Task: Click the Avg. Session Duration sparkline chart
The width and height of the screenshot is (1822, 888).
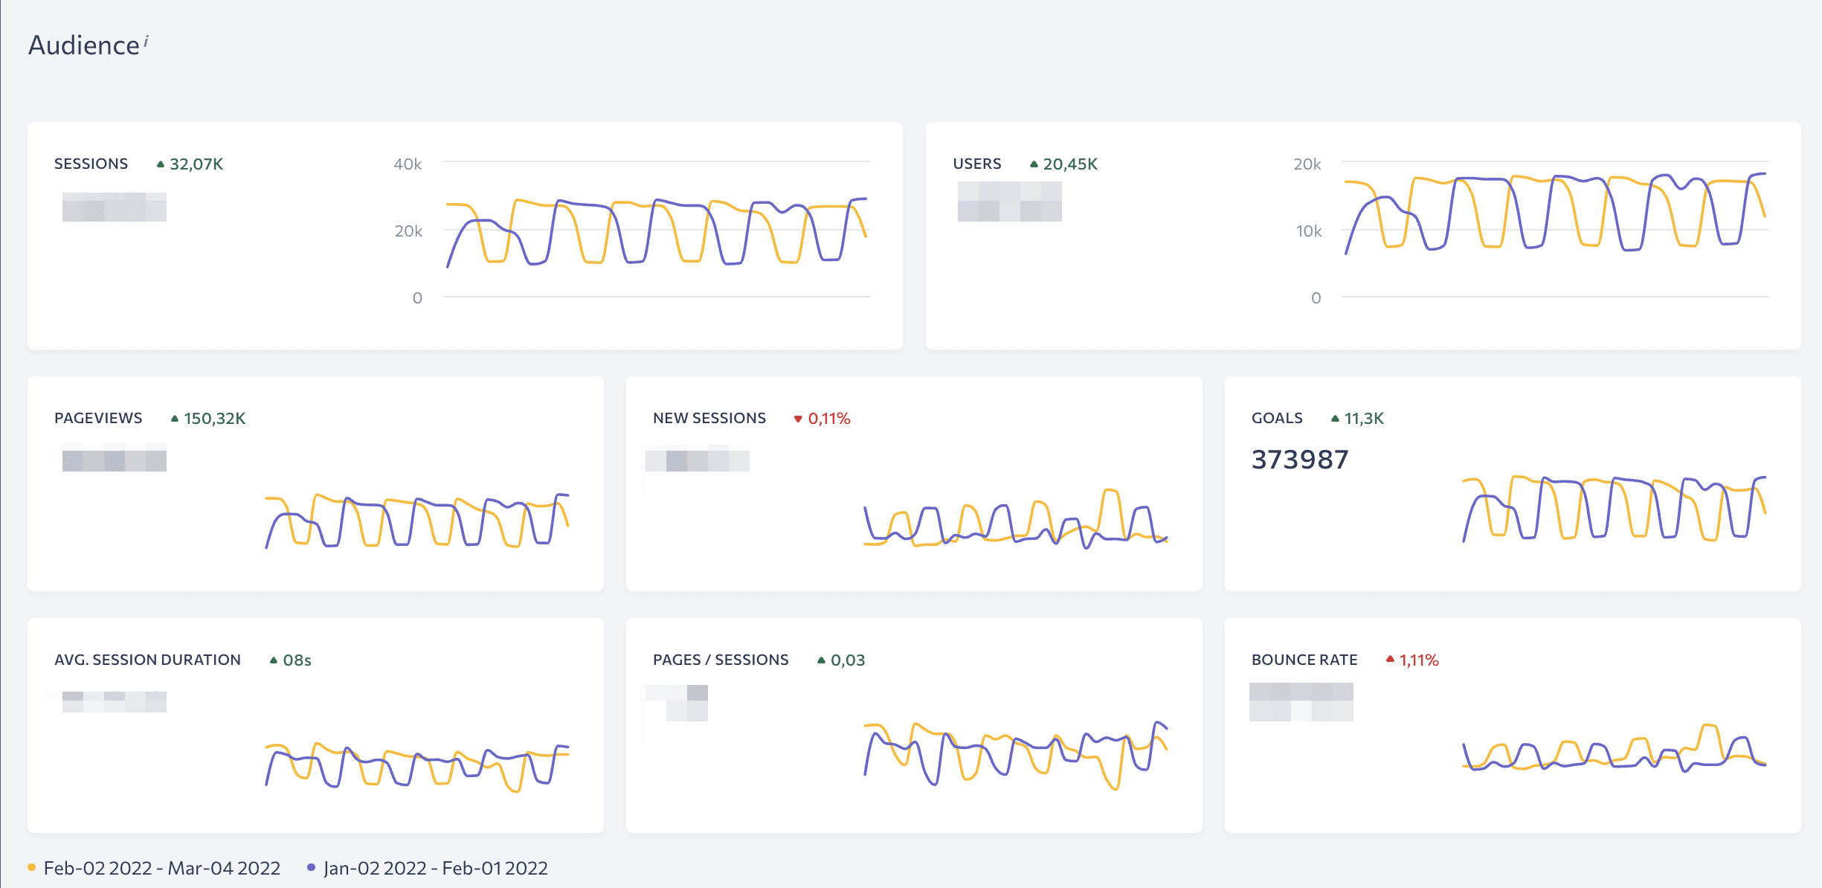Action: (x=417, y=766)
